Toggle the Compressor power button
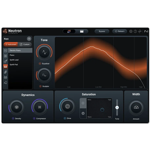This screenshot has height=151, width=151. pos(34,118)
